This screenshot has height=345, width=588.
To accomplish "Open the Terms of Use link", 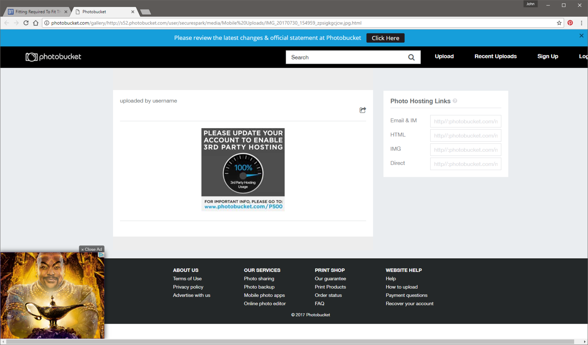I will 187,278.
